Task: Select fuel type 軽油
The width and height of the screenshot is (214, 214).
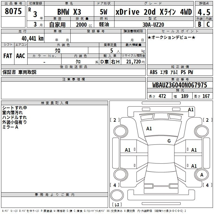Action: [104, 24]
